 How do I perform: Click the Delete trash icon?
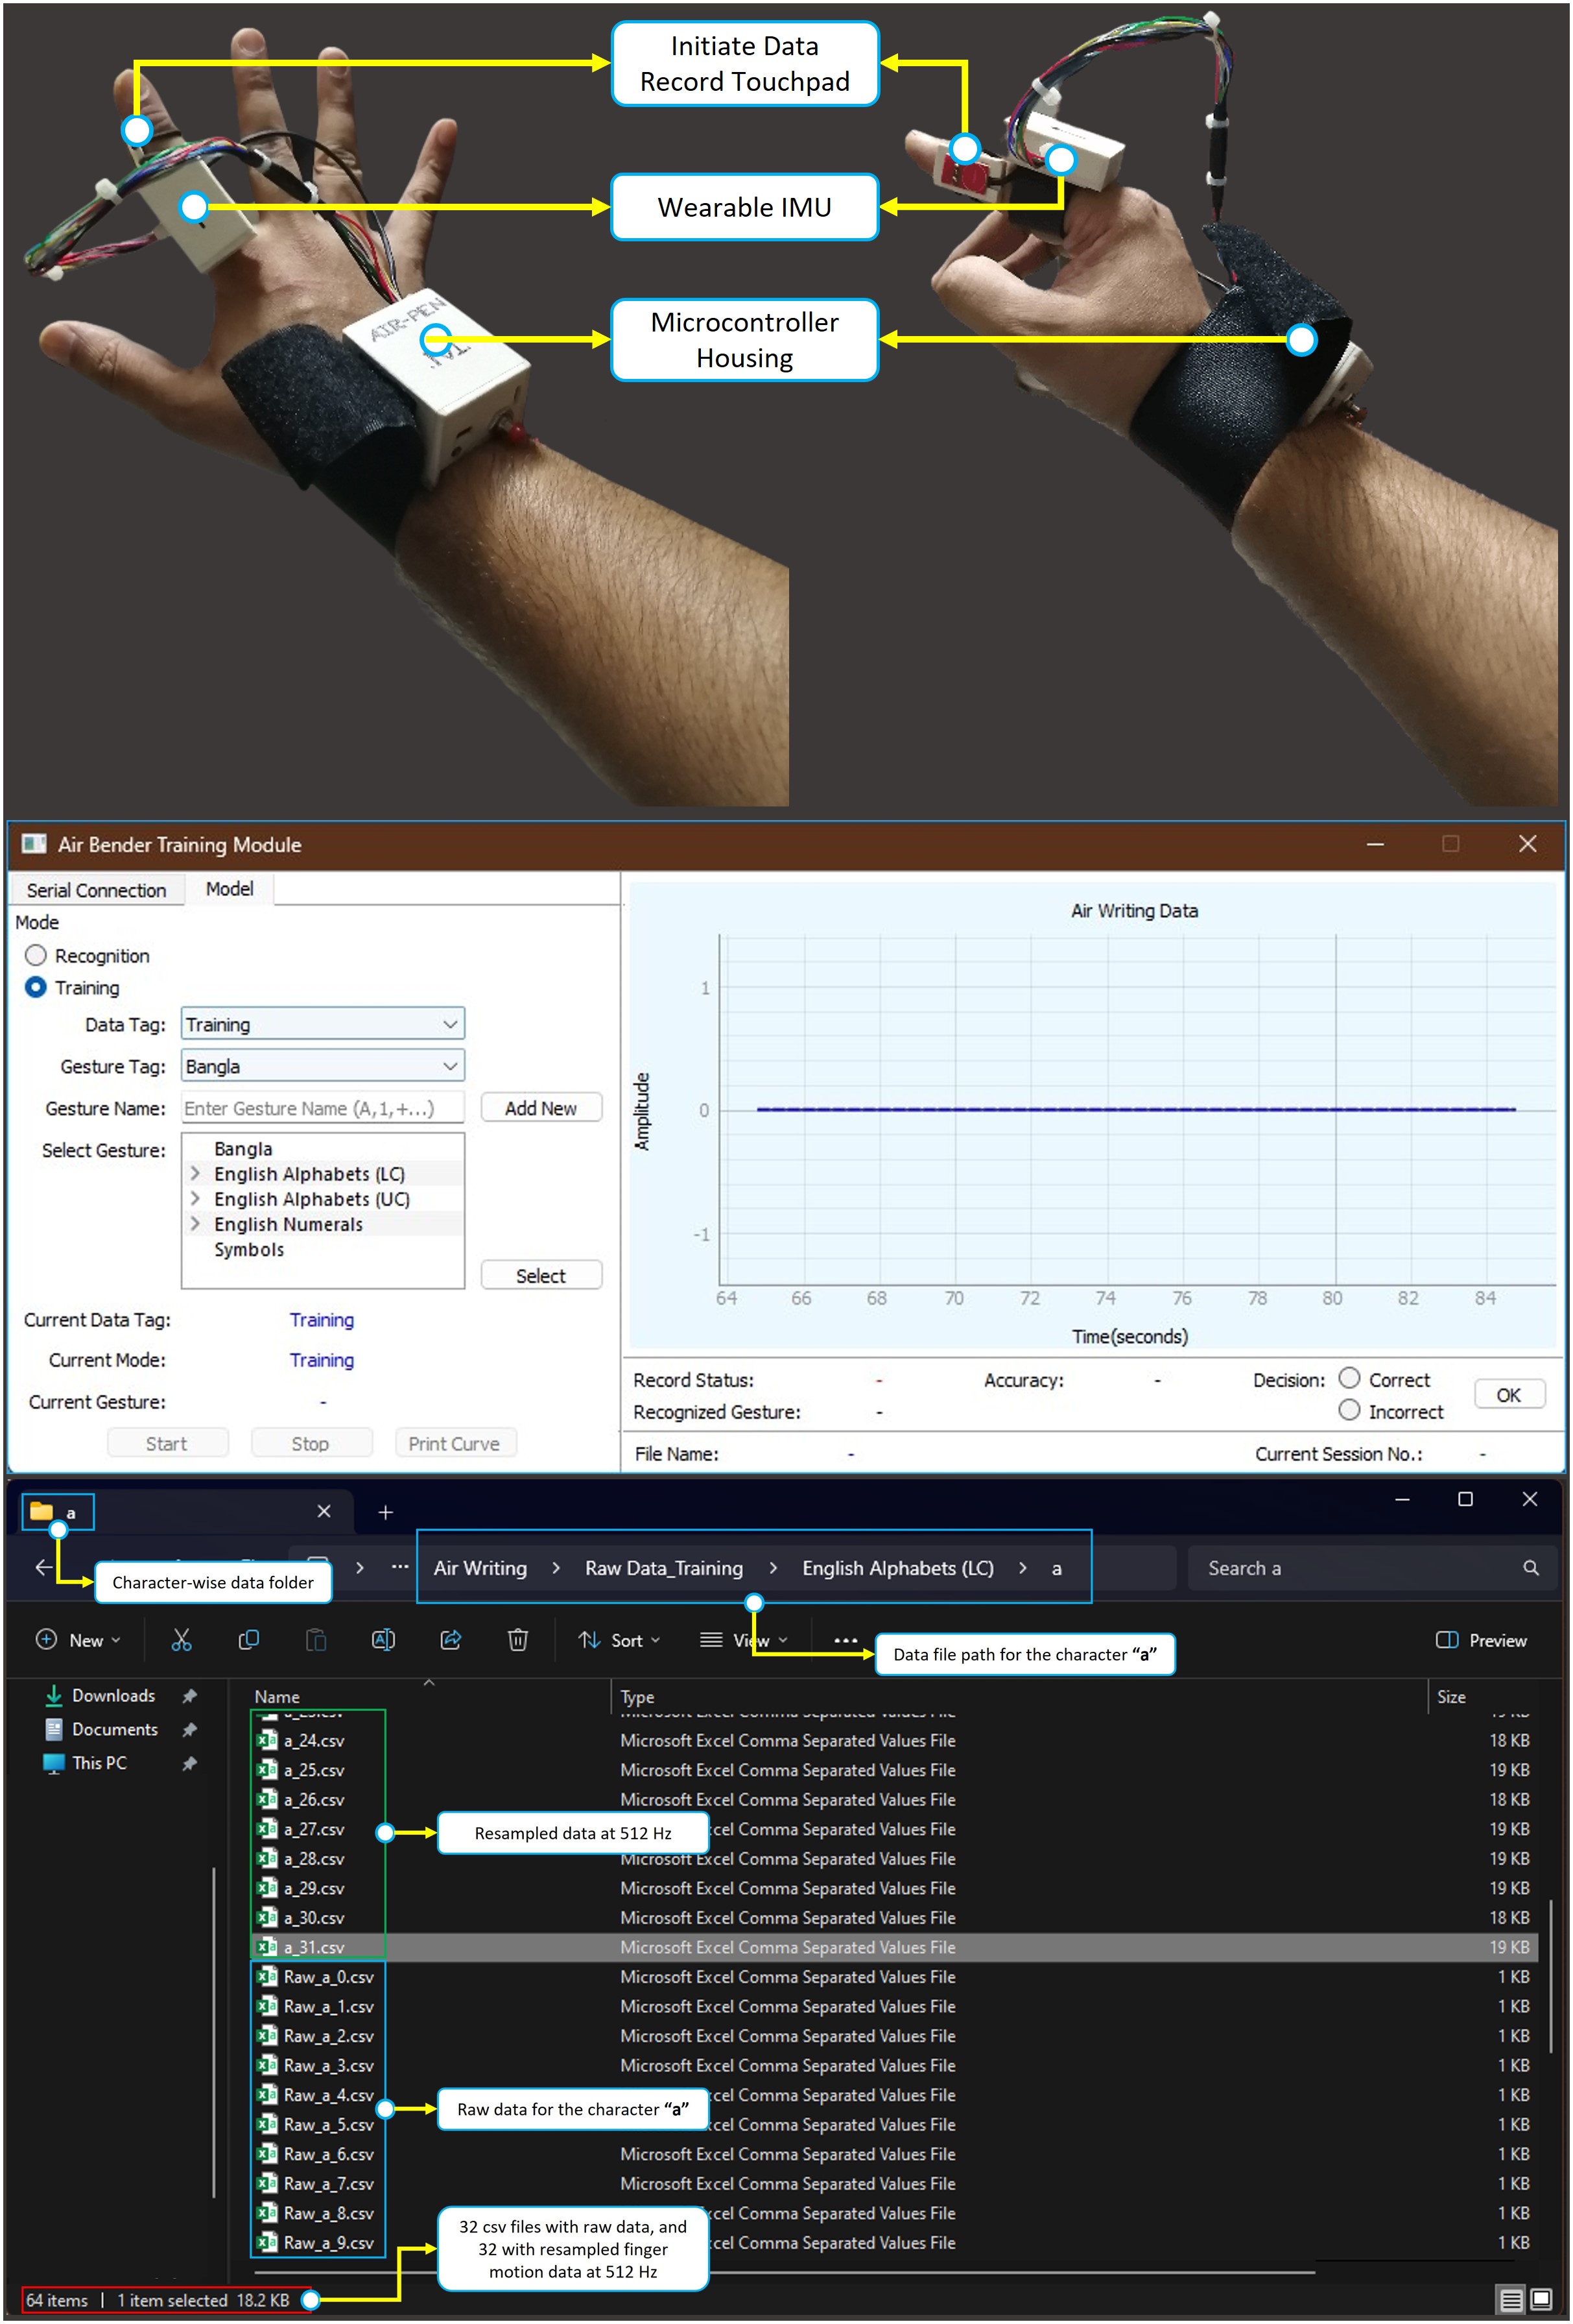(517, 1640)
